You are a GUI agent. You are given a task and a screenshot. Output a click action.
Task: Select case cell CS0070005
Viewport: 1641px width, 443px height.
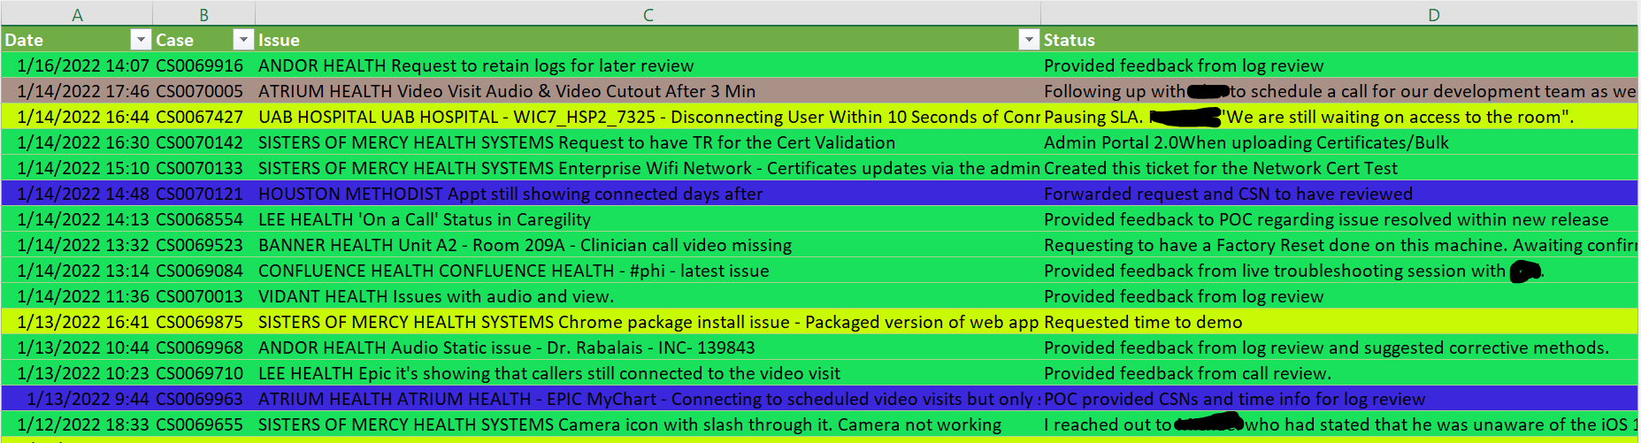203,91
